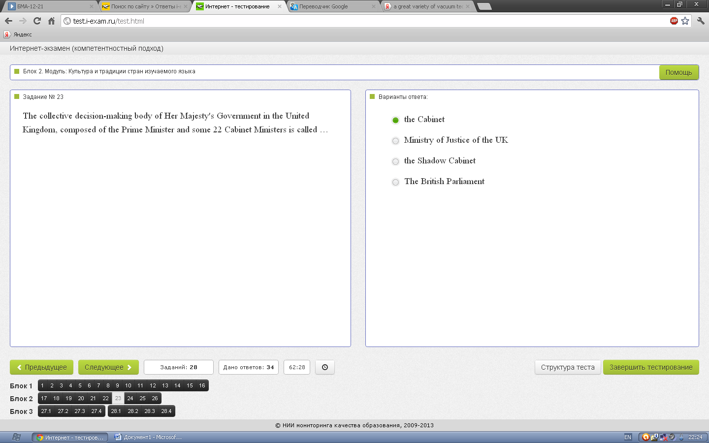Select answer 'the Shadow Cabinet'
Screen dimensions: 709x443
[x=395, y=161]
